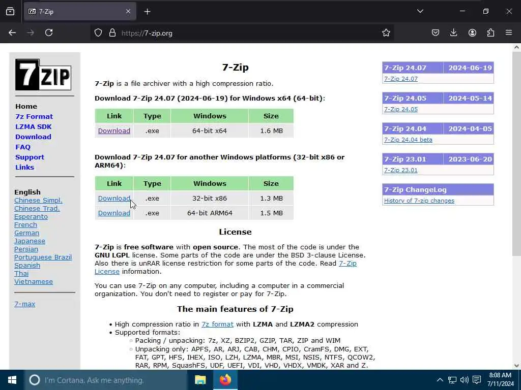The height and width of the screenshot is (390, 521).
Task: Open the FAQ sidebar link
Action: click(x=23, y=147)
